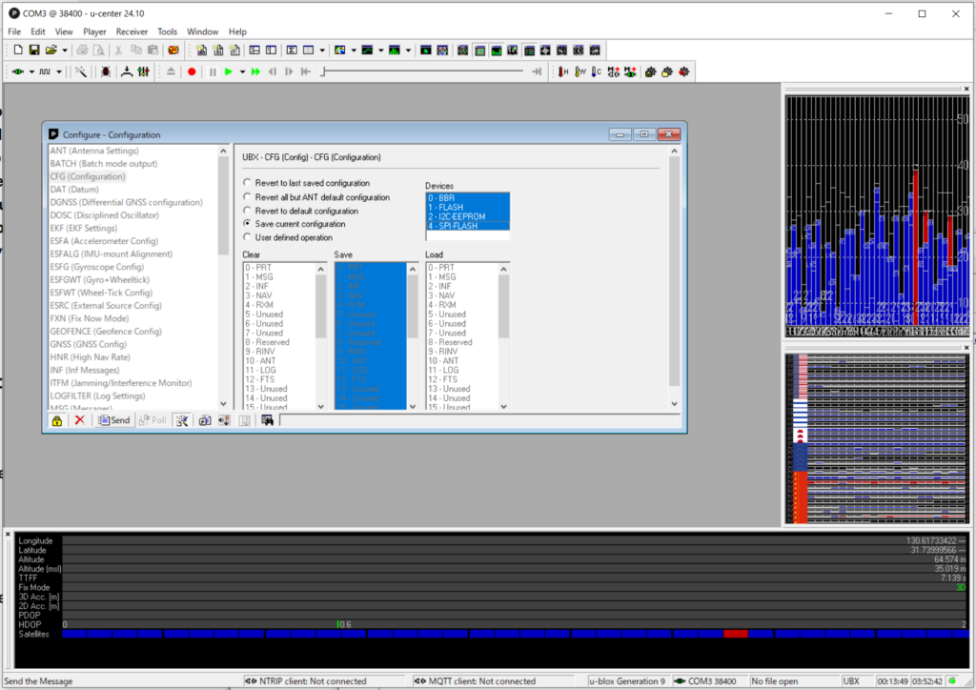This screenshot has width=976, height=690.
Task: Open the baudrate dropdown arrow
Action: pos(59,72)
